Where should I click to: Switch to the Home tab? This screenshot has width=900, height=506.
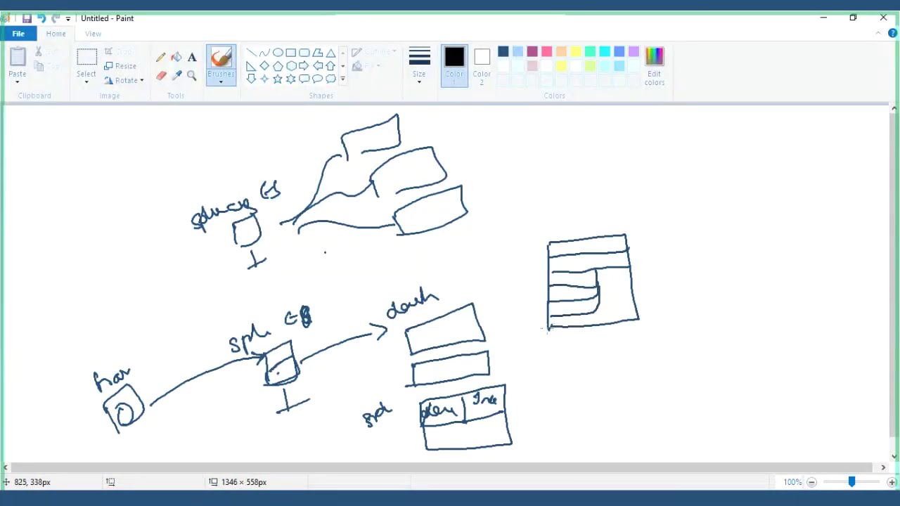[56, 34]
